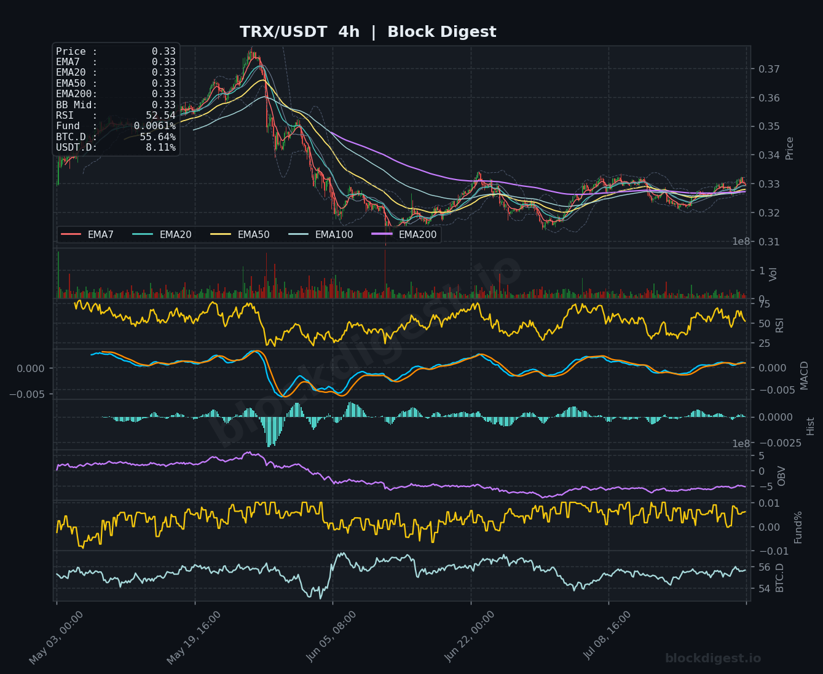Click the OBV axis tick −5
The width and height of the screenshot is (823, 674).
[765, 487]
